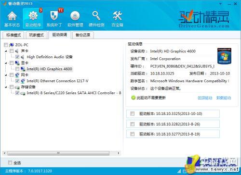Enable the 全选 select-all checkbox
Viewport: 241px width, 175px height.
tap(10, 162)
